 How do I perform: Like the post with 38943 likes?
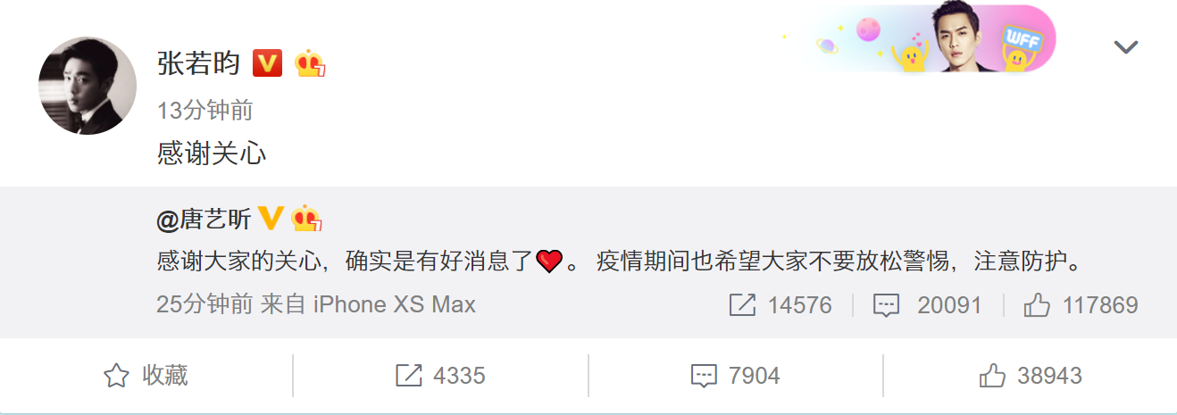1031,376
